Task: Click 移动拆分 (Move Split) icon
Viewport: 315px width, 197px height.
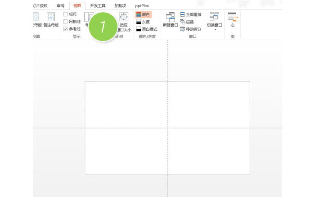Action: click(183, 29)
